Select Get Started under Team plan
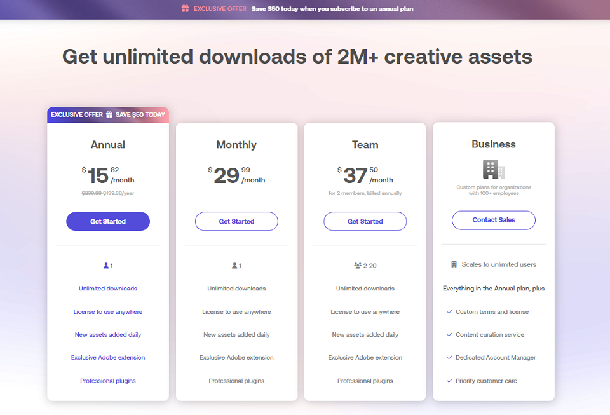This screenshot has height=415, width=610. (x=365, y=221)
